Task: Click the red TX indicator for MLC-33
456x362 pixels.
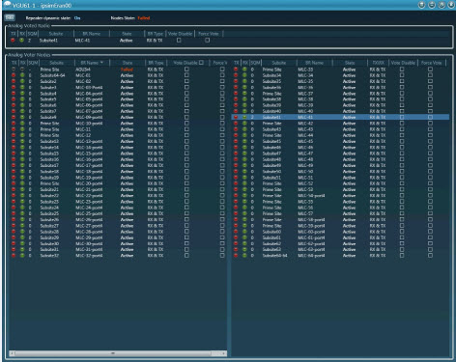Action: click(x=236, y=70)
